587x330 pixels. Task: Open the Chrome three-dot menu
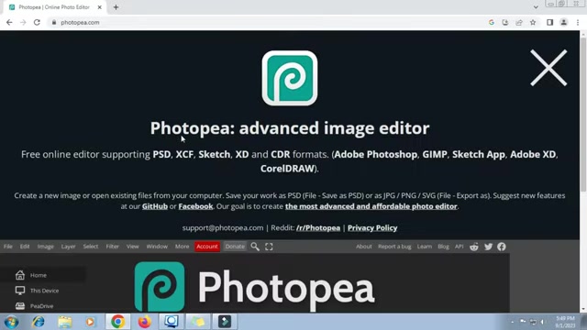(578, 22)
